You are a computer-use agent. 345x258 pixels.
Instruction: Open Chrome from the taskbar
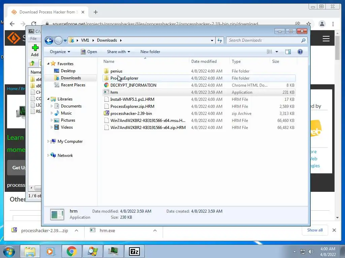[x=71, y=251]
